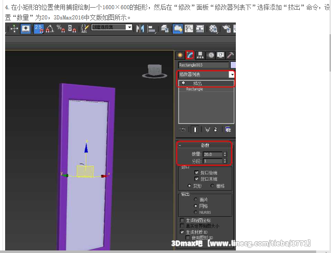This screenshot has width=331, height=253.
Task: Switch to the Display panel tab
Action: point(220,55)
